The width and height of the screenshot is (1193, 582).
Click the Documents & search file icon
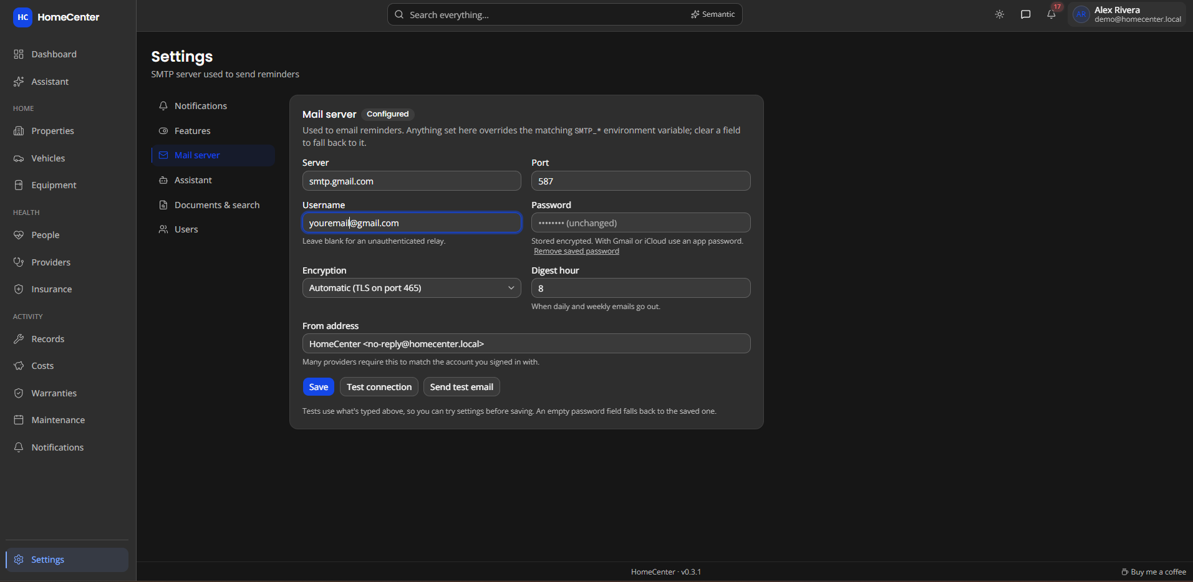(x=163, y=205)
